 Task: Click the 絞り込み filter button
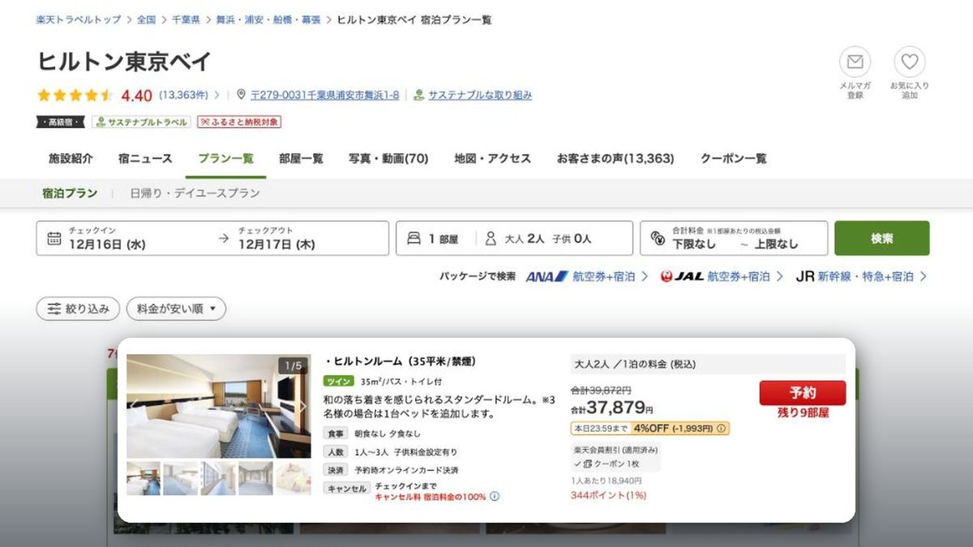coord(78,309)
